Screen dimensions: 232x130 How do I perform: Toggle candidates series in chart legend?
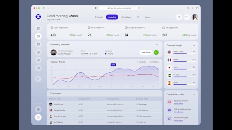point(154,62)
